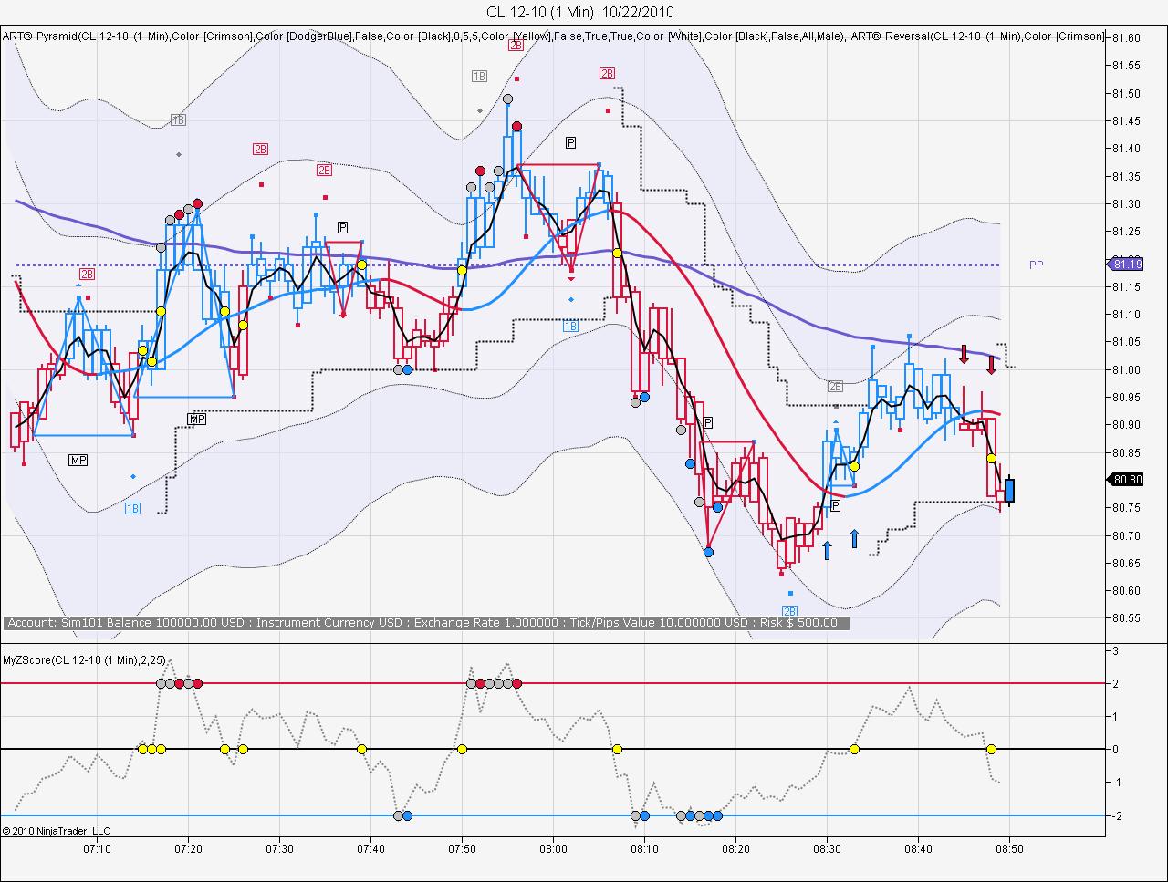Viewport: 1168px width, 882px height.
Task: Click the 08:50 time axis label
Action: (1009, 849)
